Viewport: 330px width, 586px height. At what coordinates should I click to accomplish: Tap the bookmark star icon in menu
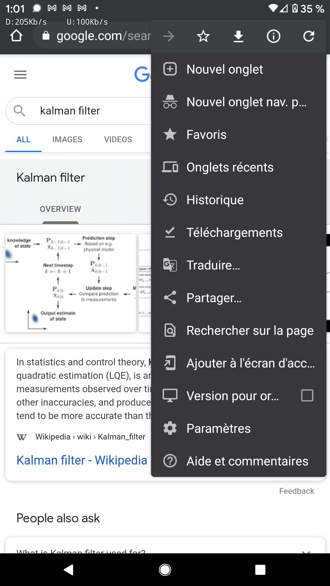[x=203, y=37]
